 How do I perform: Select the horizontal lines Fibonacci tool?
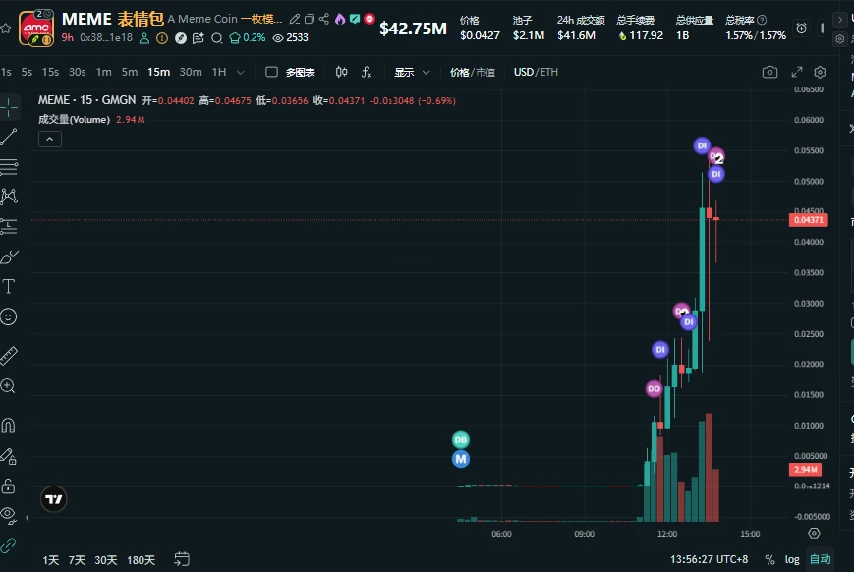(x=9, y=167)
